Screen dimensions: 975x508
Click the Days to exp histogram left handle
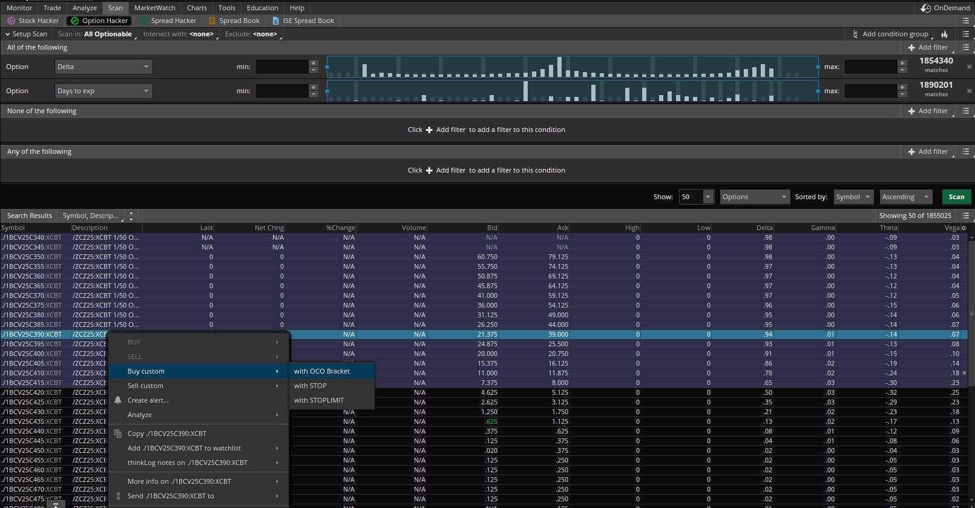point(327,91)
